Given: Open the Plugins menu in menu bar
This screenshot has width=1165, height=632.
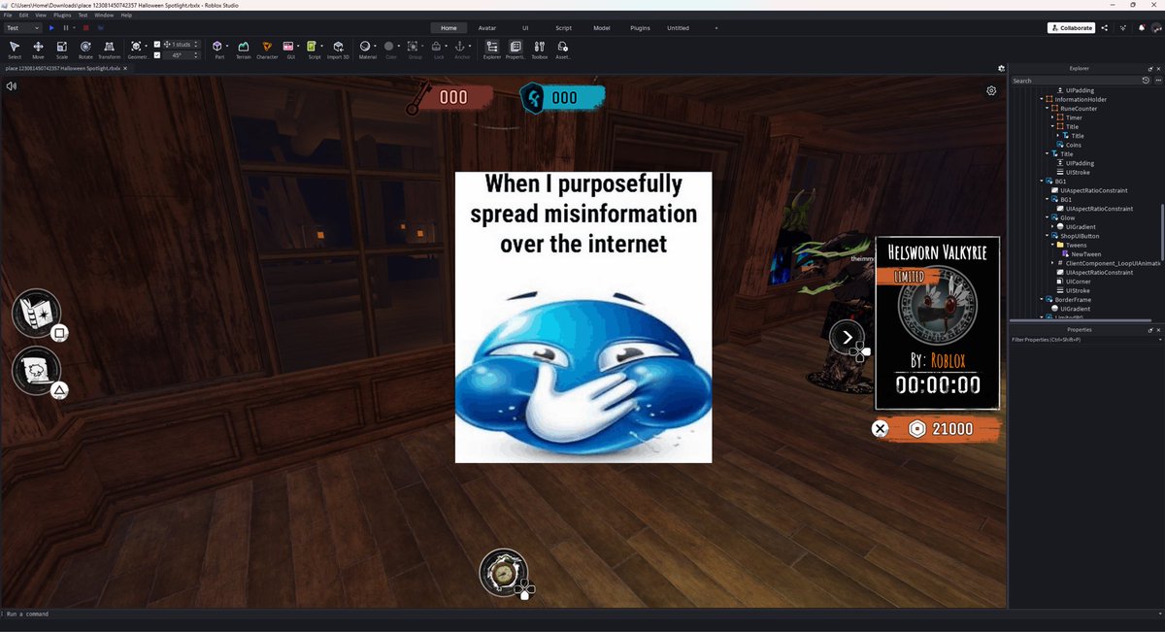Looking at the screenshot, I should coord(62,16).
